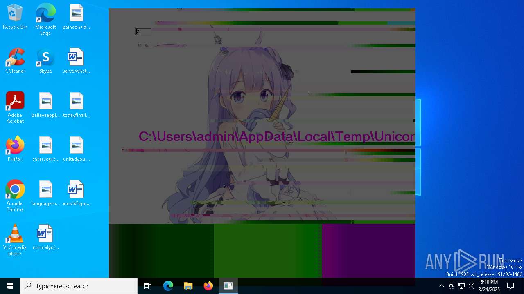
Task: Launch Edge from the taskbar
Action: click(168, 286)
